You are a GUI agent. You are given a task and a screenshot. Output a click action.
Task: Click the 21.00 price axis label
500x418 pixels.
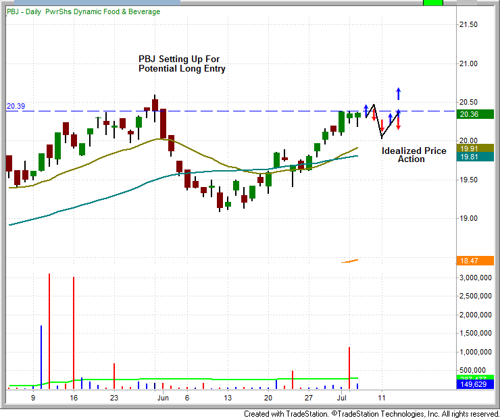click(x=468, y=63)
